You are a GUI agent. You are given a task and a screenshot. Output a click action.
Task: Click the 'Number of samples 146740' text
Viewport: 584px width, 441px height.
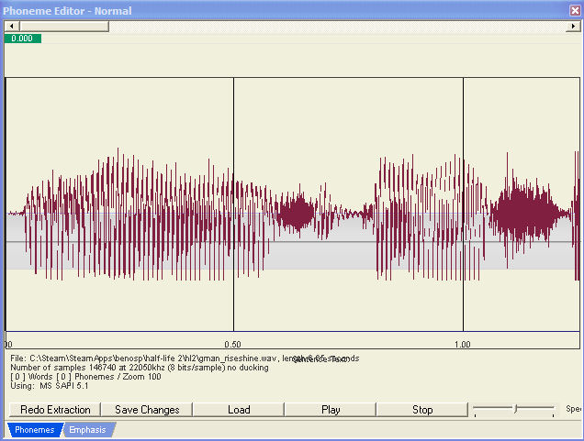pyautogui.click(x=140, y=368)
